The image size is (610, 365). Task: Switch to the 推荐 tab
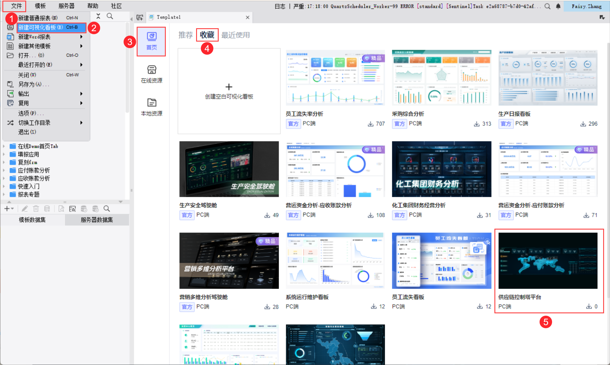click(185, 35)
